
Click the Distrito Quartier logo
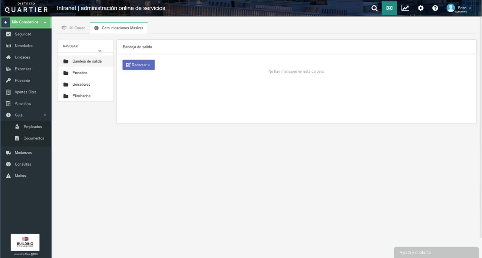coord(26,8)
